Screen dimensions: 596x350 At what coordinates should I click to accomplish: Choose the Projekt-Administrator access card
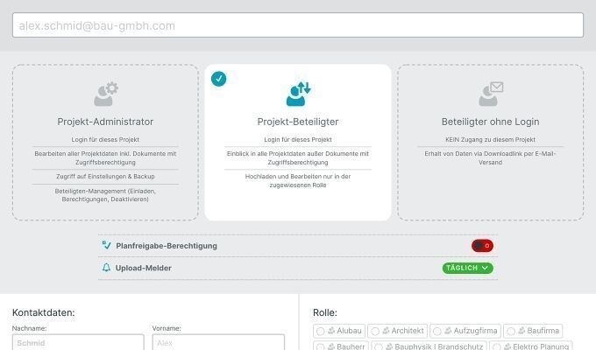pos(105,143)
